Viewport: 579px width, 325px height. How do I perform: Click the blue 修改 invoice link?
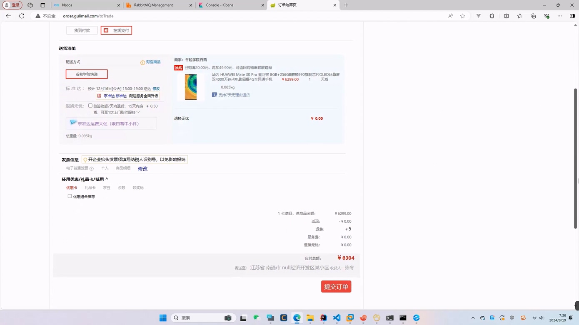point(142,169)
